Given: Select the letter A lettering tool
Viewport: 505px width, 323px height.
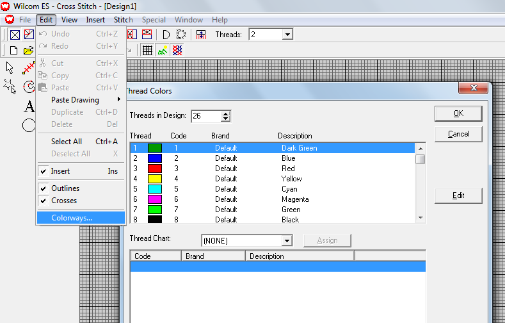Looking at the screenshot, I should (x=28, y=106).
